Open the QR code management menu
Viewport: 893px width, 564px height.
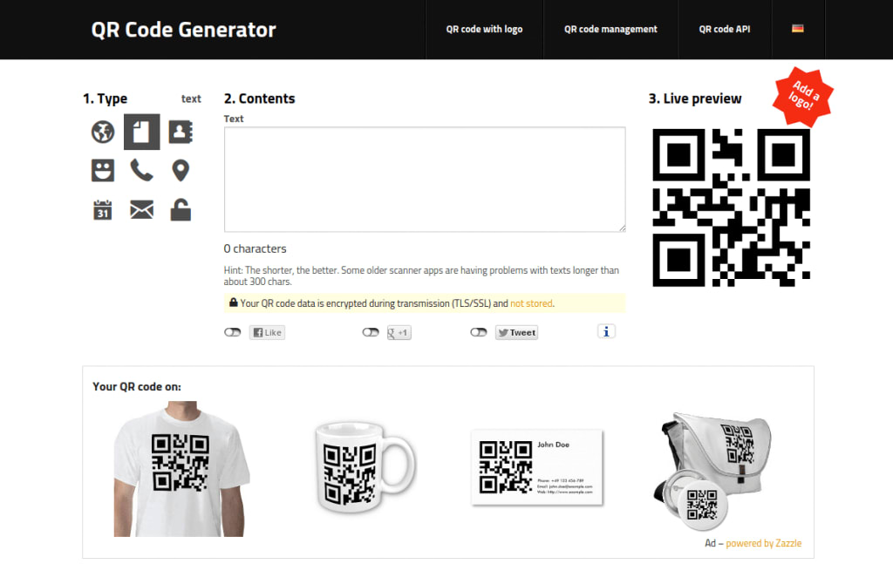[610, 29]
